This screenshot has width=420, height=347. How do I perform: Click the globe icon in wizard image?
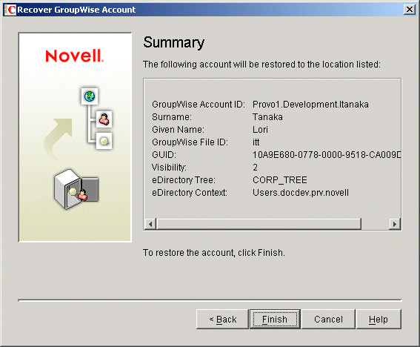click(90, 96)
